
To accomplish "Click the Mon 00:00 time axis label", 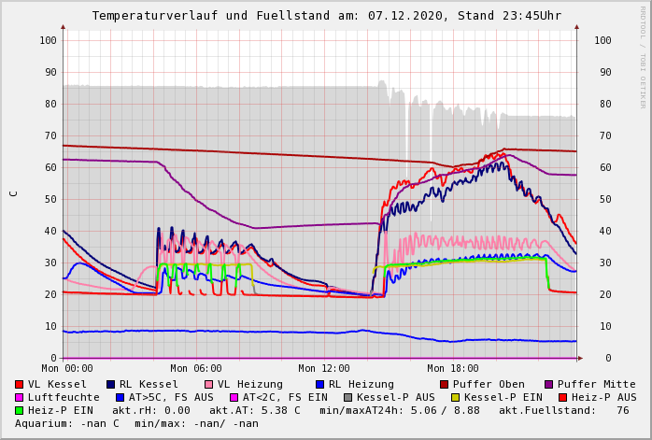I will coord(67,369).
